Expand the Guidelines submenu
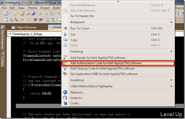The height and width of the screenshot is (119, 185). [118, 80]
